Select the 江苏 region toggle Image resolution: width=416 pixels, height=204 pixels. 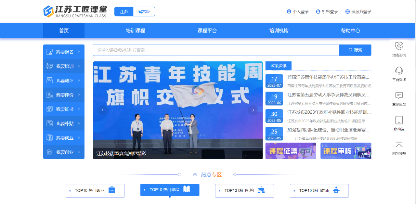pyautogui.click(x=124, y=12)
